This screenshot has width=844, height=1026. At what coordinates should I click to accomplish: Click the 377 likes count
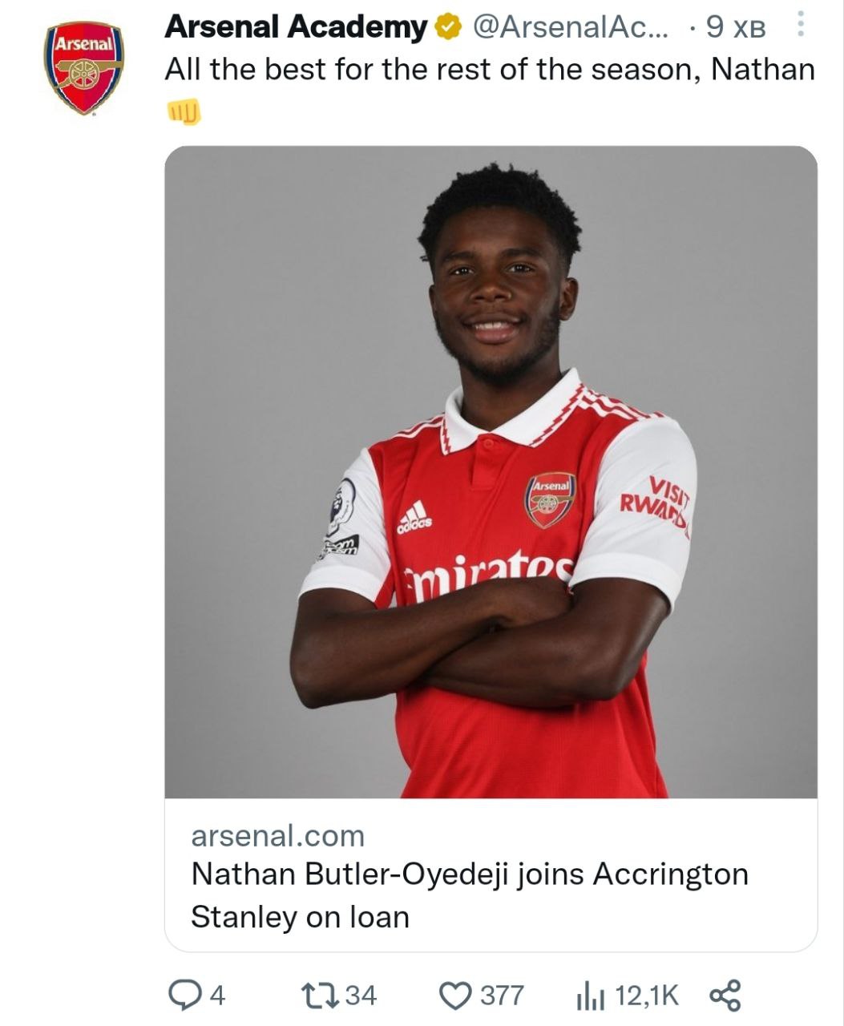click(502, 996)
